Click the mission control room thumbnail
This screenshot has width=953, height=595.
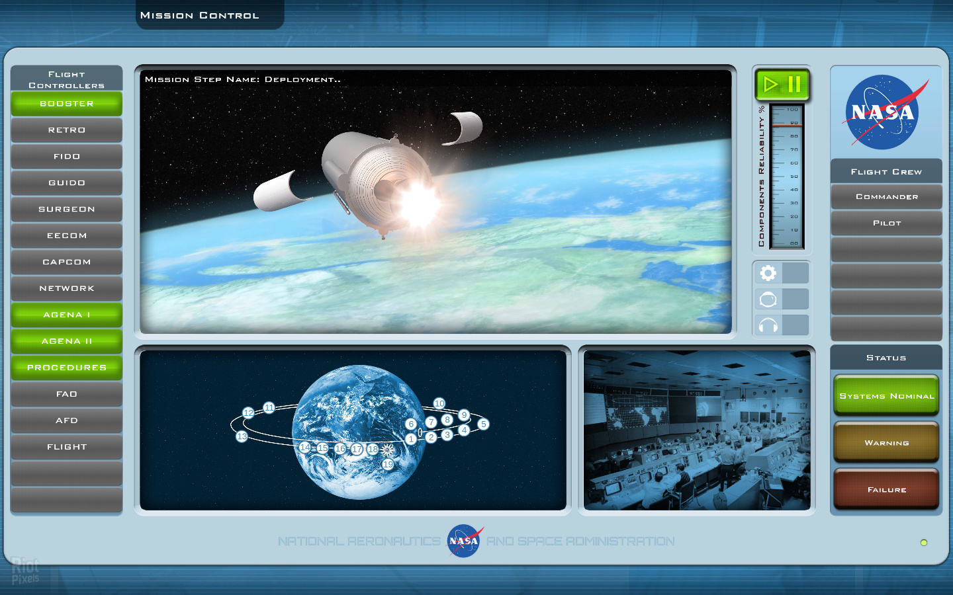(697, 430)
